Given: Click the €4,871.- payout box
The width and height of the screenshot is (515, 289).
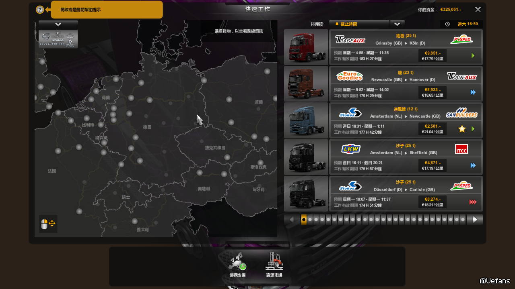Looking at the screenshot, I should (x=433, y=165).
